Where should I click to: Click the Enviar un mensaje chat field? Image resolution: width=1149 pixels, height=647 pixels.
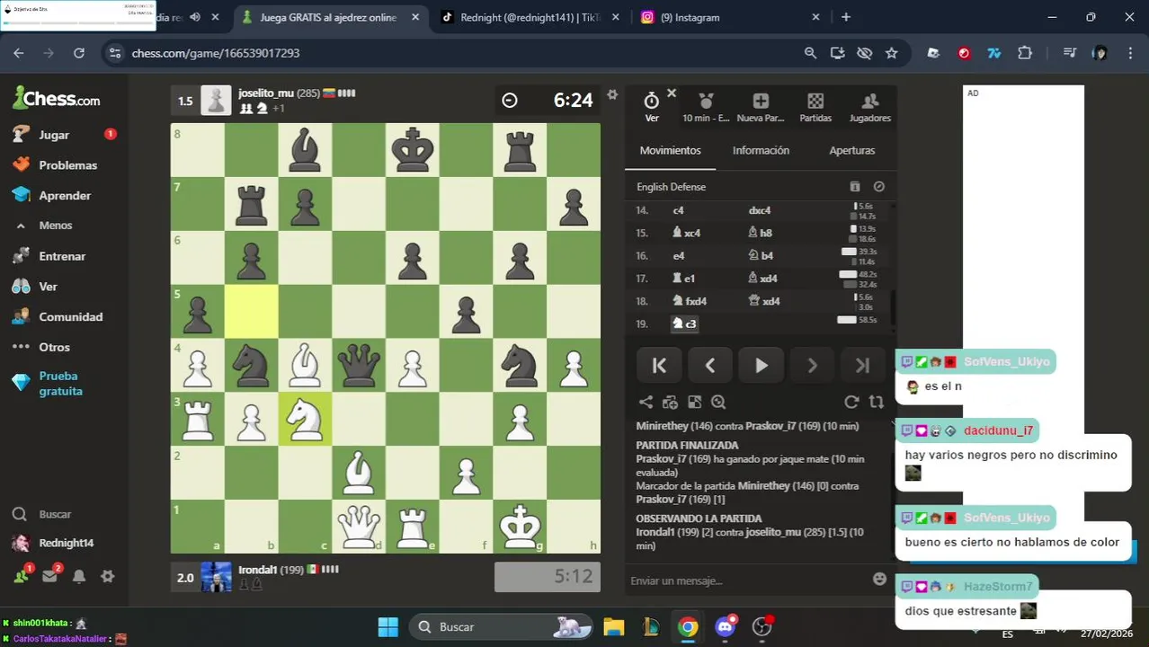click(x=746, y=581)
